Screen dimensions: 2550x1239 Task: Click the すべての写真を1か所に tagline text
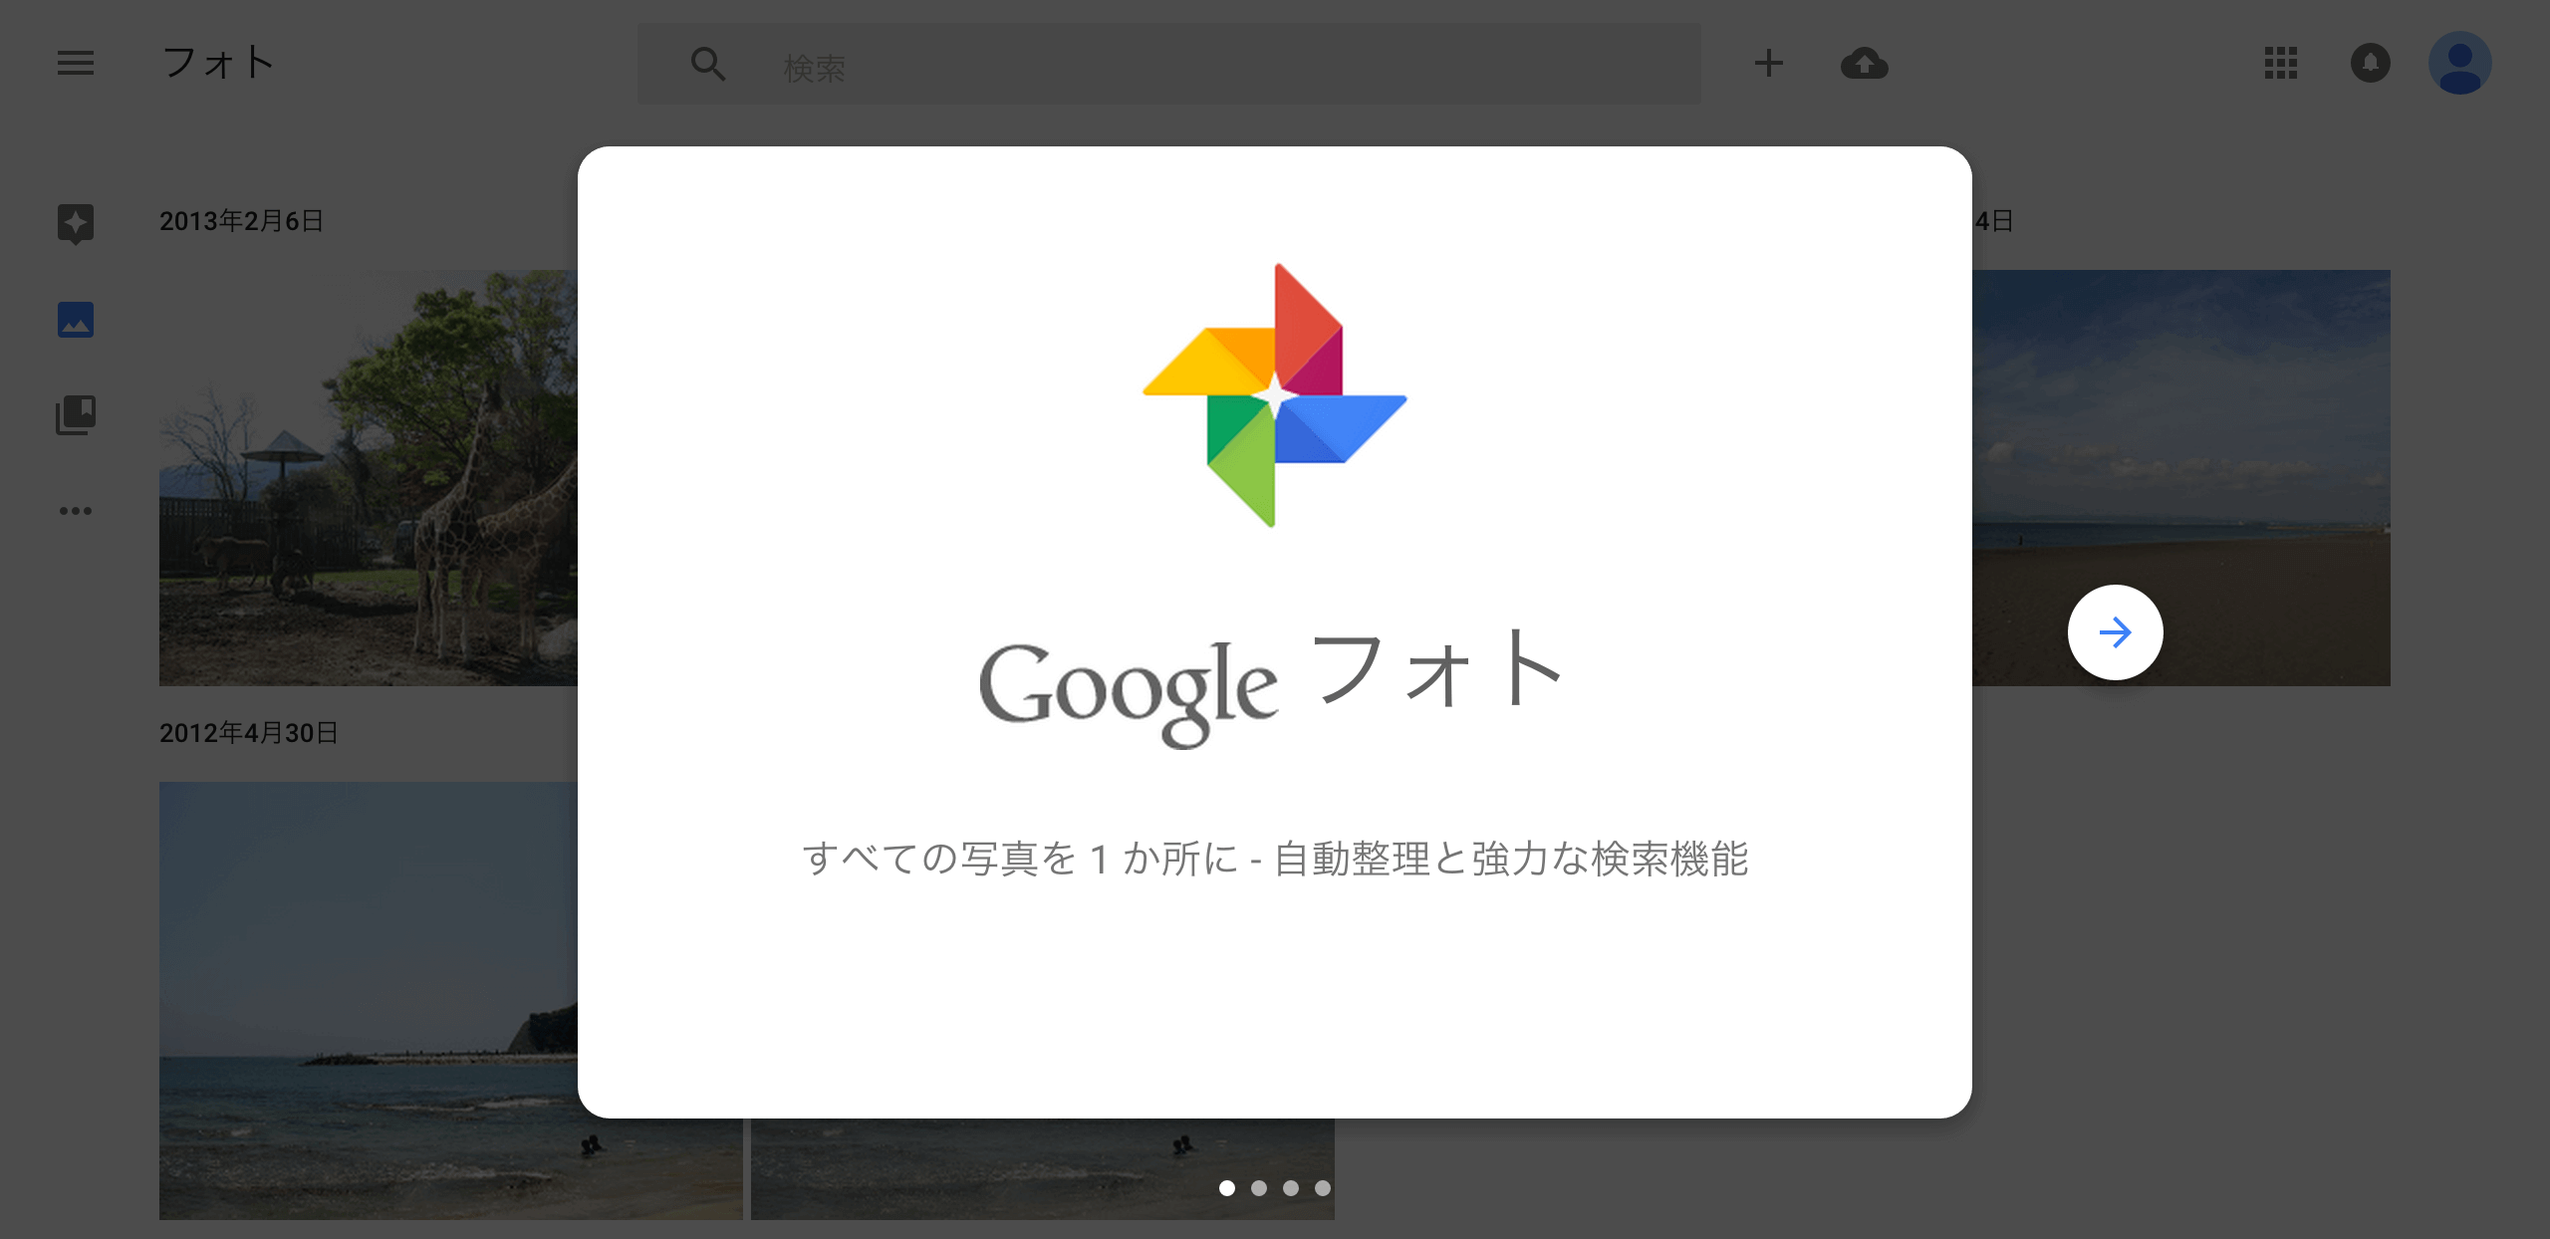[1275, 859]
